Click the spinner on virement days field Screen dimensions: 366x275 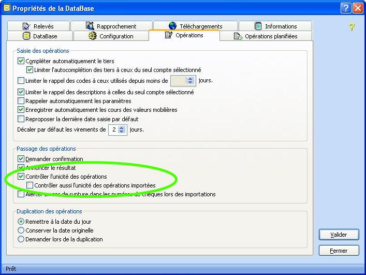(x=122, y=130)
